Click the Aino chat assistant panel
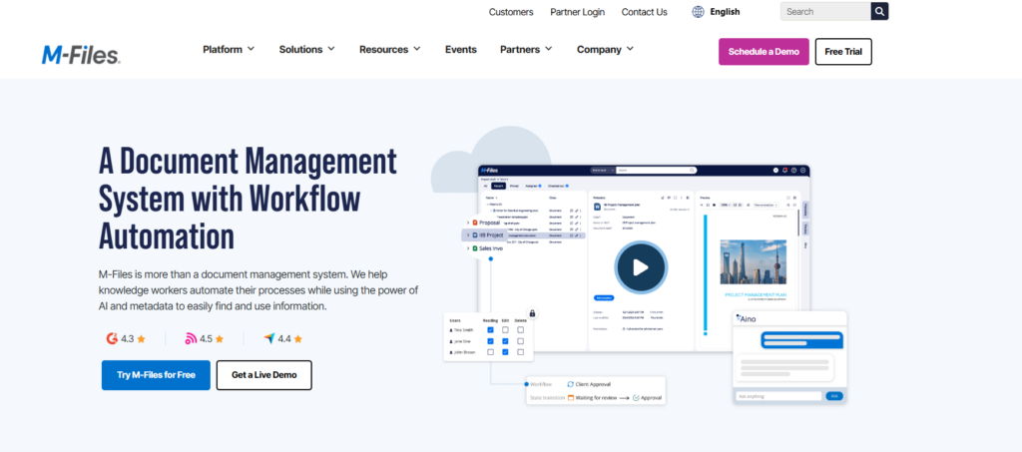This screenshot has width=1022, height=452. tap(788, 359)
